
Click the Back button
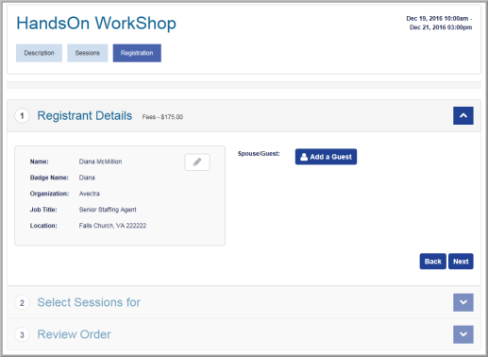click(433, 262)
